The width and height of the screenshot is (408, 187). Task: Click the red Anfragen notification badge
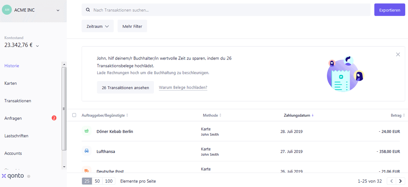point(54,118)
